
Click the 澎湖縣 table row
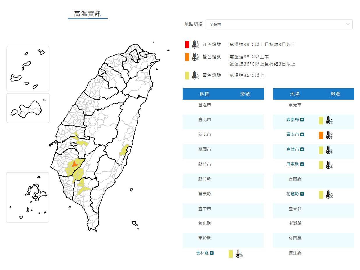313,226
